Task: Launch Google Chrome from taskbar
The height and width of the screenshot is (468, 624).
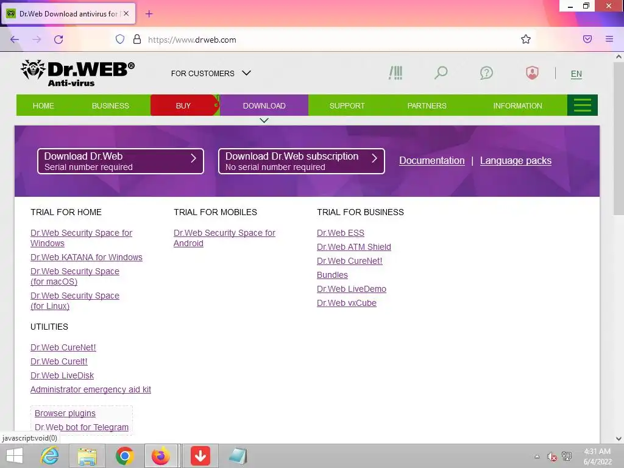Action: 124,456
